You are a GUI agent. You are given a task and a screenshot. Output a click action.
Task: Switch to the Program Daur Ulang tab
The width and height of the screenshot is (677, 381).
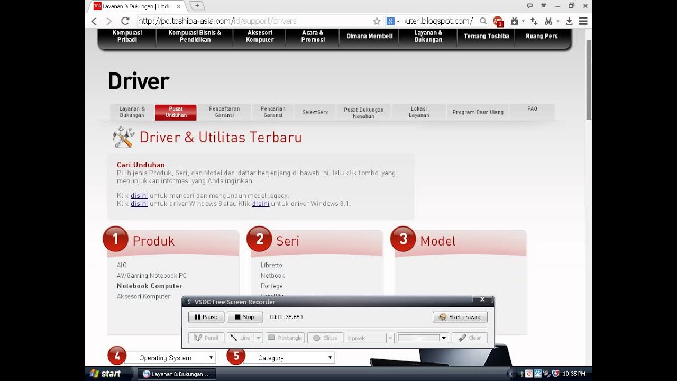pos(478,112)
